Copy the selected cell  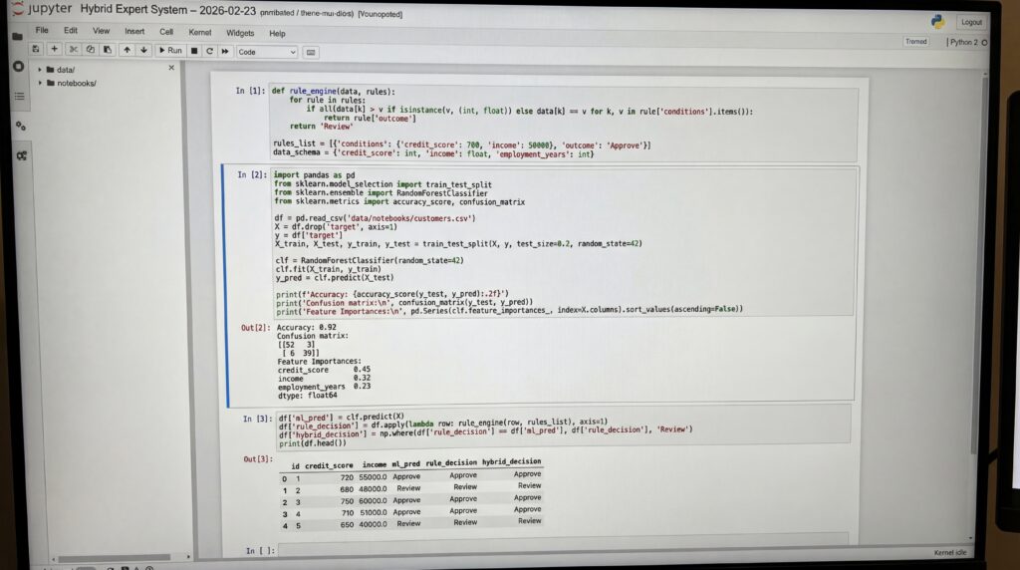(x=91, y=50)
